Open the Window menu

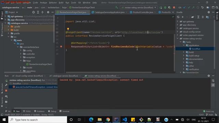pos(87,3)
